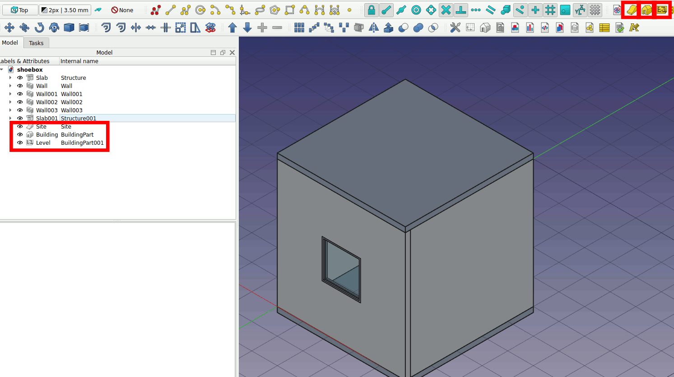The image size is (674, 377).
Task: Click the Building tool icon
Action: [646, 10]
